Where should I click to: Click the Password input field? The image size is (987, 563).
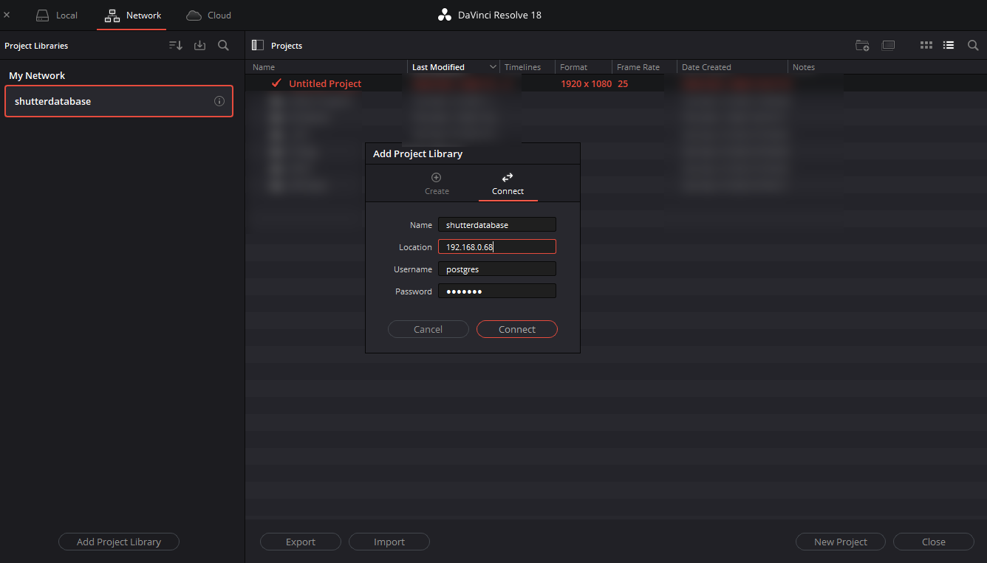(x=497, y=291)
